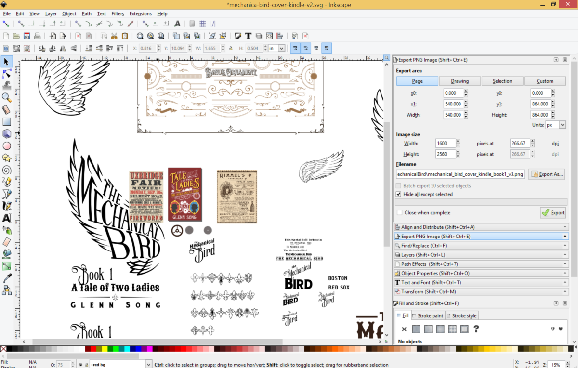Open the Layer menu

click(x=51, y=13)
